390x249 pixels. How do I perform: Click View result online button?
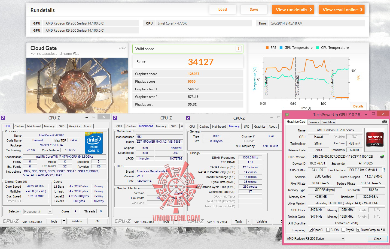point(342,10)
